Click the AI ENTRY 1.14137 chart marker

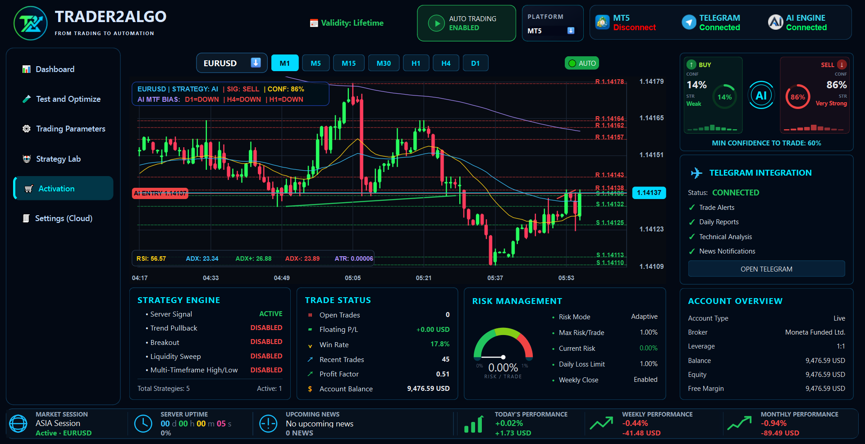pos(160,193)
